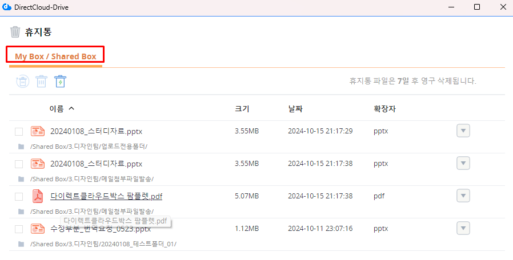513x260 pixels.
Task: Click the restore selected files trash icon
Action: coord(22,82)
